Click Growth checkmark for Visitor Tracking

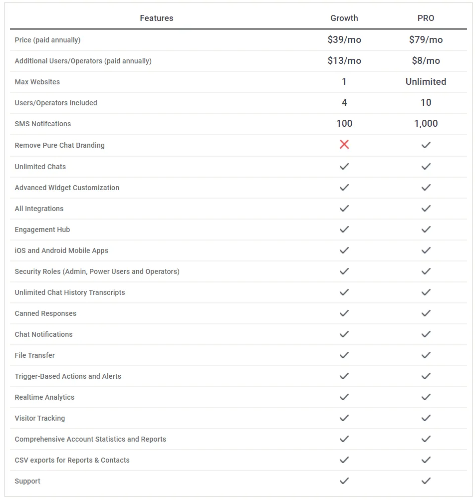pos(344,418)
